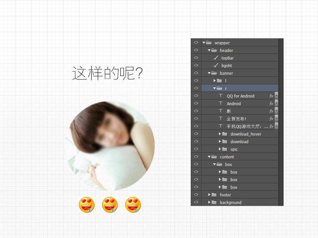Click the text layer icon of Android layer

(221, 103)
